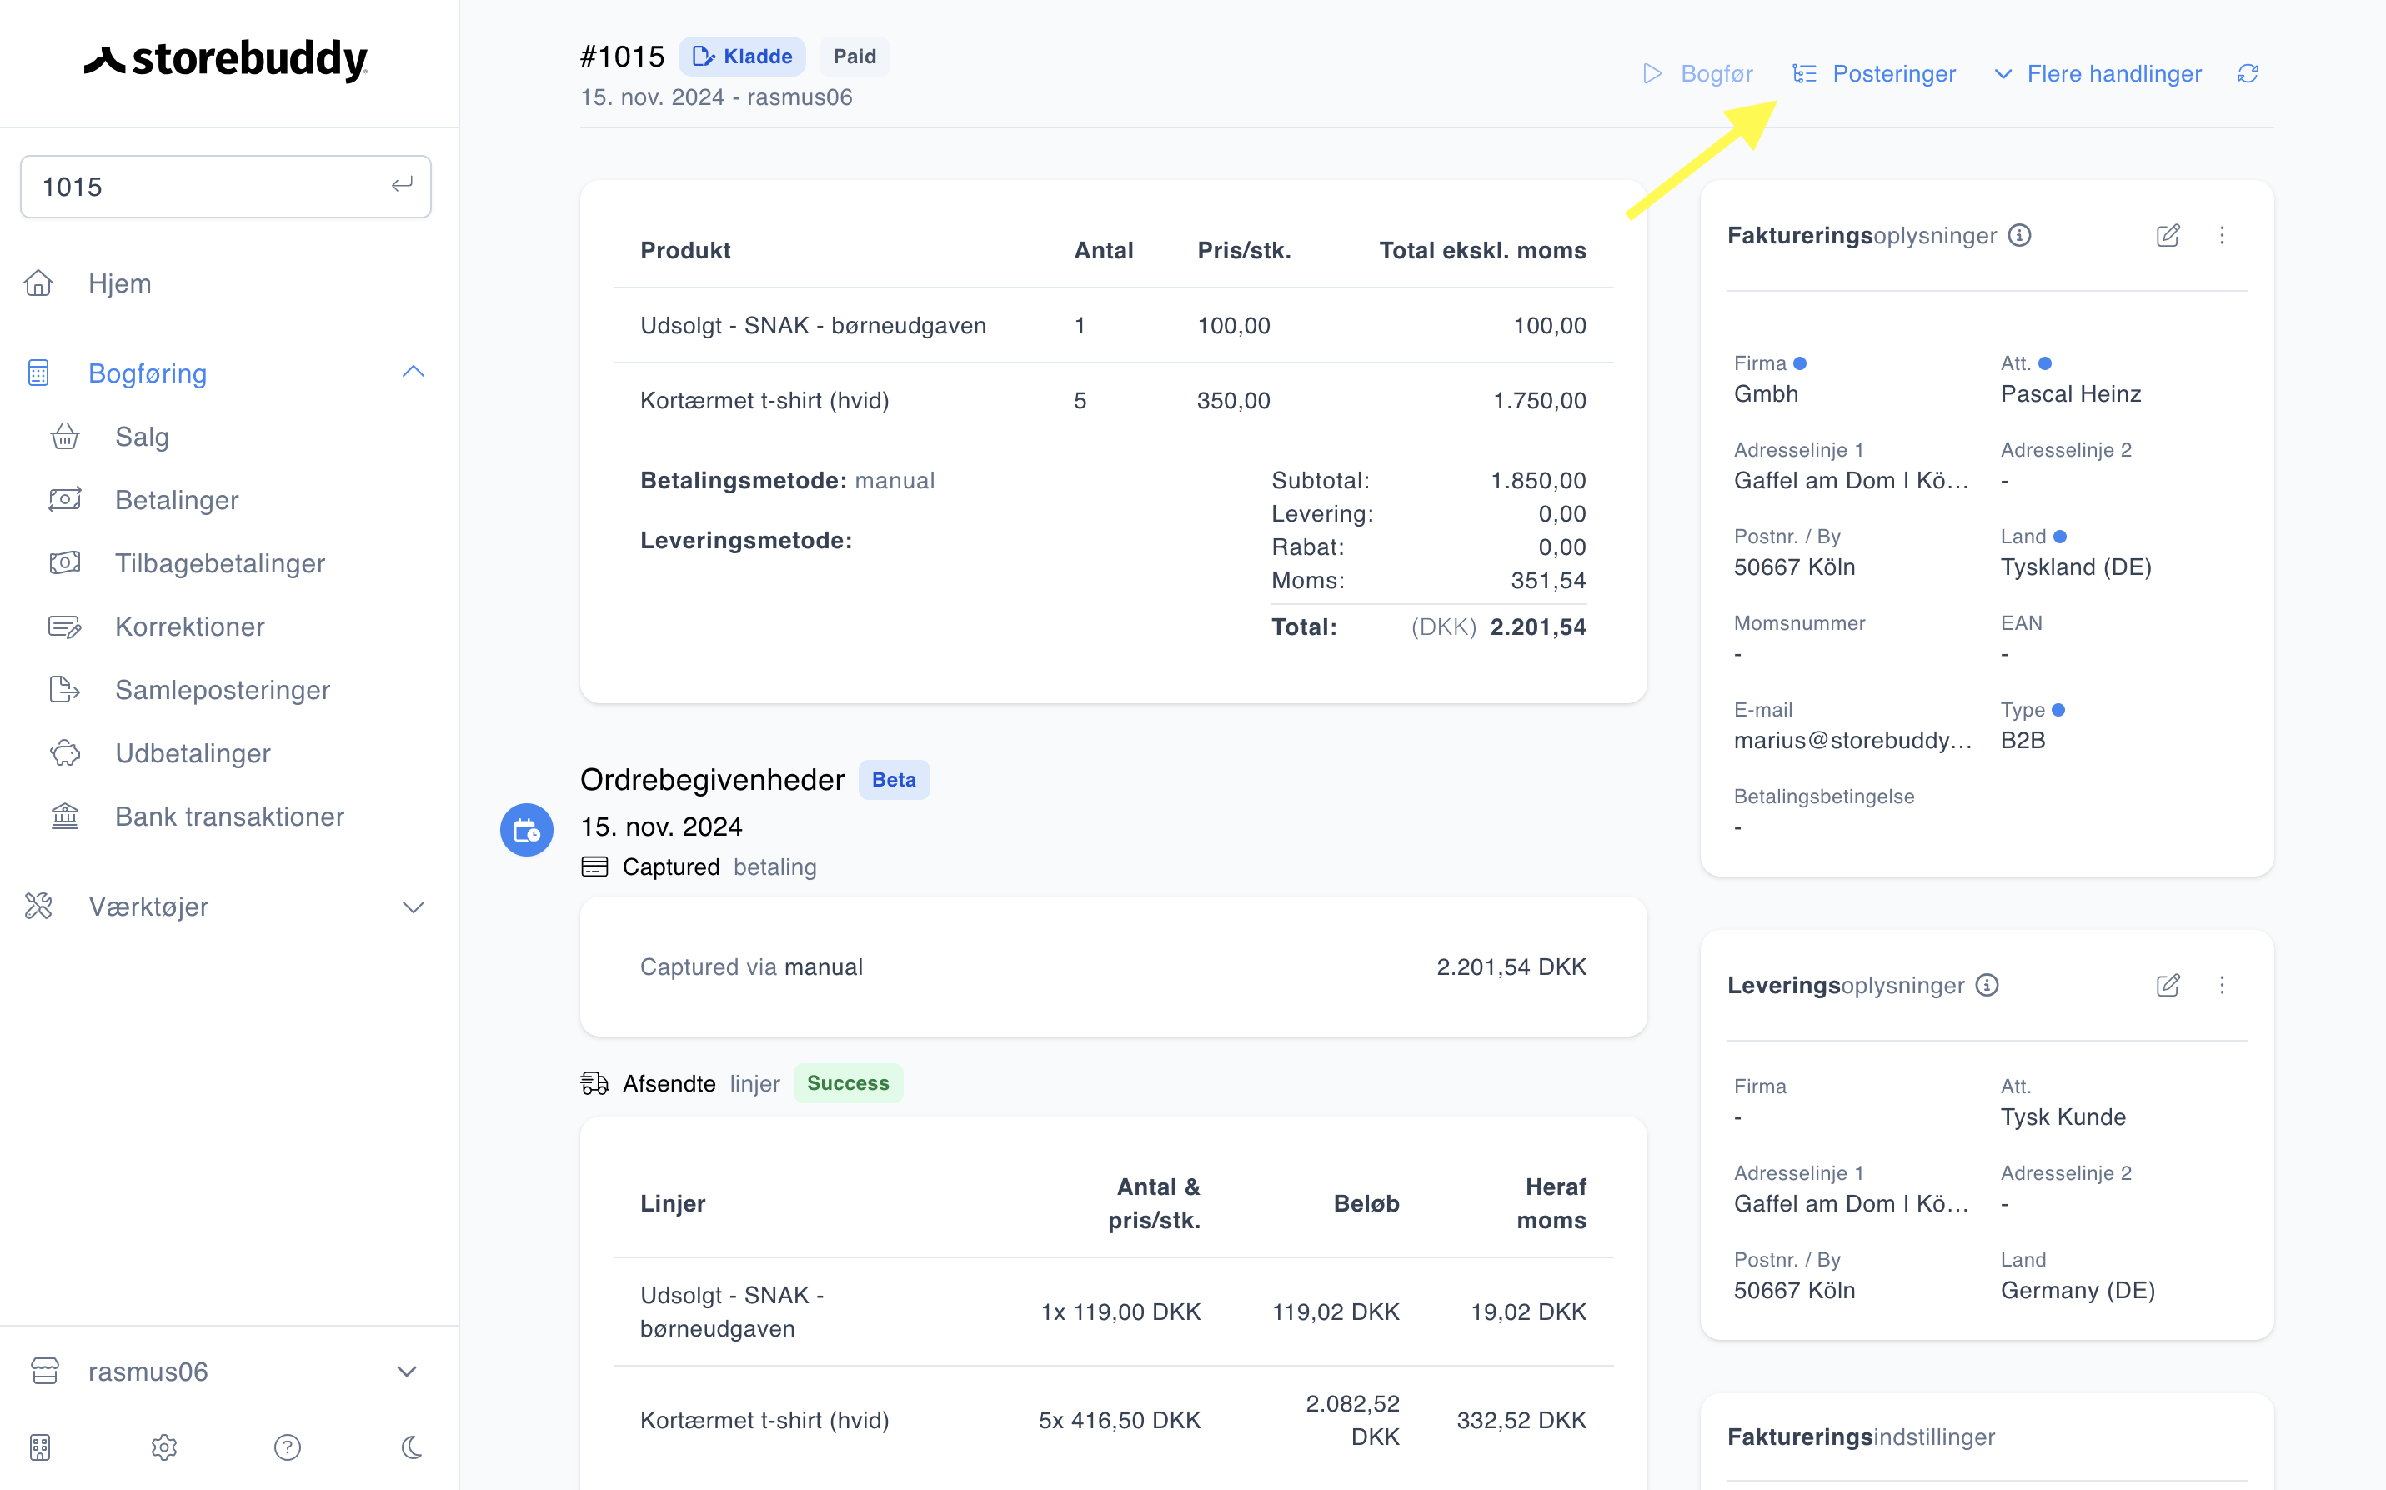
Task: Open Udbetalinger in the sidebar
Action: tap(193, 752)
